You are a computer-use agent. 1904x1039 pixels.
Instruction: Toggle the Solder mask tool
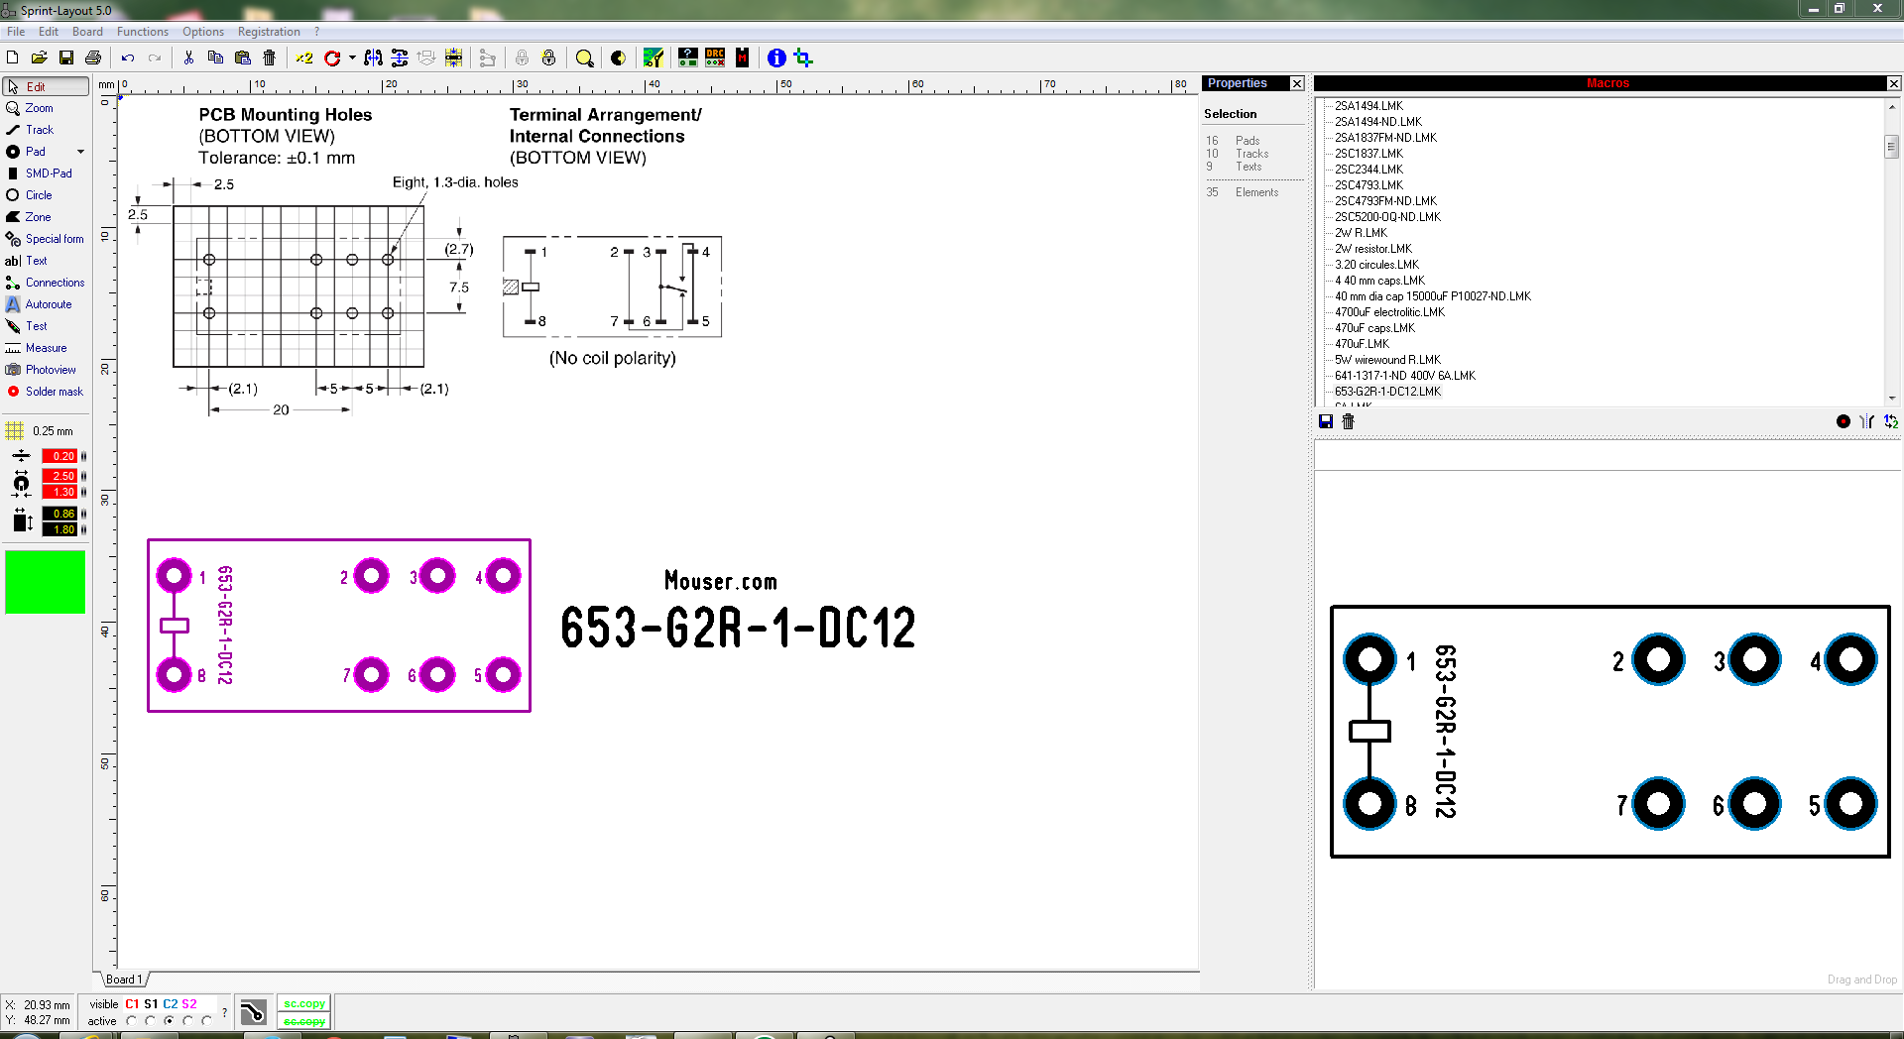[46, 392]
